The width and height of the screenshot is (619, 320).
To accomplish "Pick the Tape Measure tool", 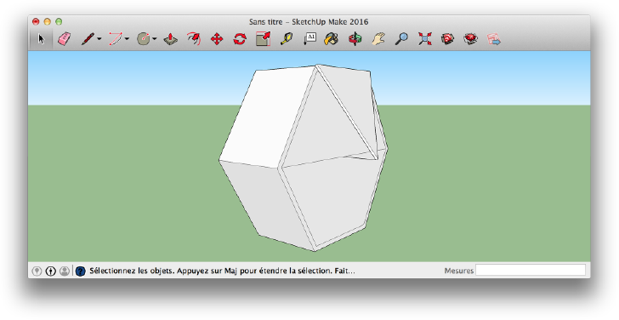I will 287,38.
